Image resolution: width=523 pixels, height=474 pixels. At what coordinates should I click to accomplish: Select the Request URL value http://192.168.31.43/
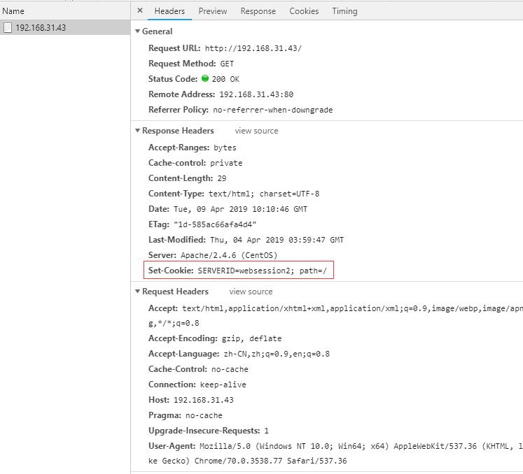253,48
